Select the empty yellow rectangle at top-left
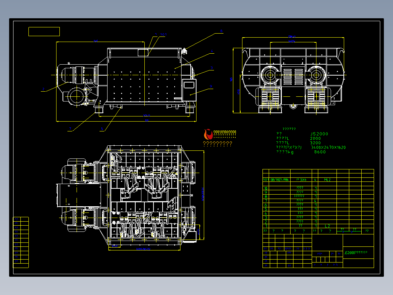The height and width of the screenshot is (295, 393). 44,32
